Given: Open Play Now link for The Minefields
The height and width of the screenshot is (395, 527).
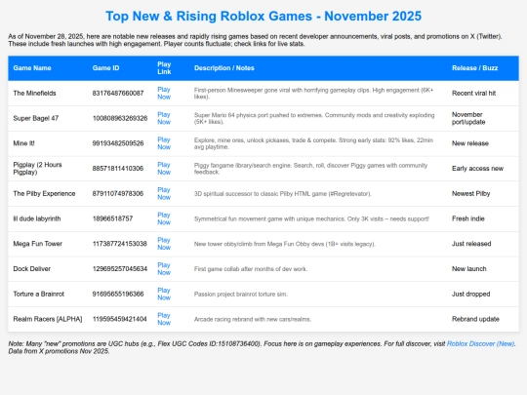Looking at the screenshot, I should 164,93.
